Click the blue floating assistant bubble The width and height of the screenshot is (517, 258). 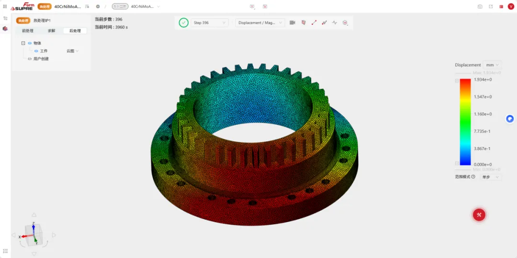[510, 119]
